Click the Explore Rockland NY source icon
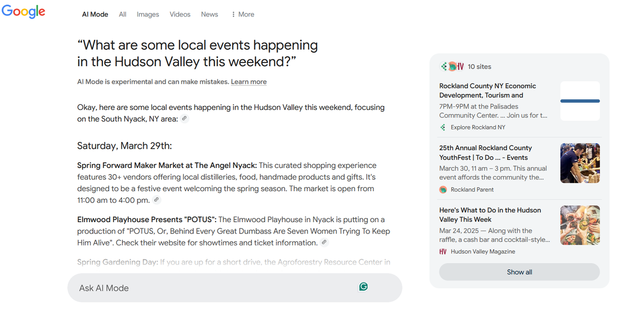Viewport: 620px width, 310px height. coord(443,127)
